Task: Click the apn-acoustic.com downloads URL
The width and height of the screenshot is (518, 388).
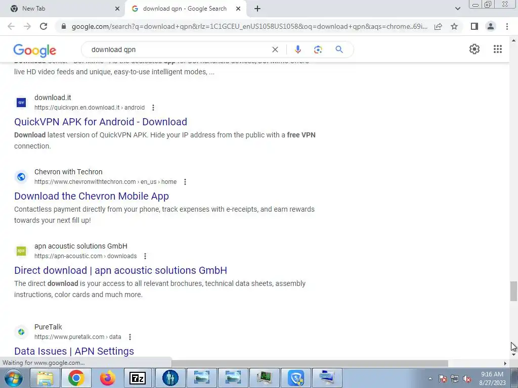Action: pos(85,256)
